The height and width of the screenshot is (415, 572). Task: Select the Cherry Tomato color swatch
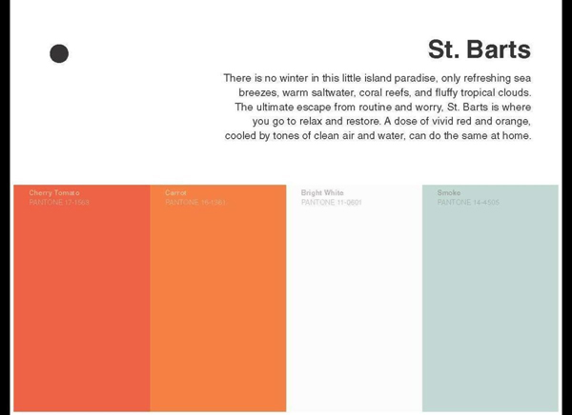click(x=82, y=305)
